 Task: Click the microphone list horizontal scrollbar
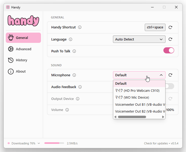(132, 117)
